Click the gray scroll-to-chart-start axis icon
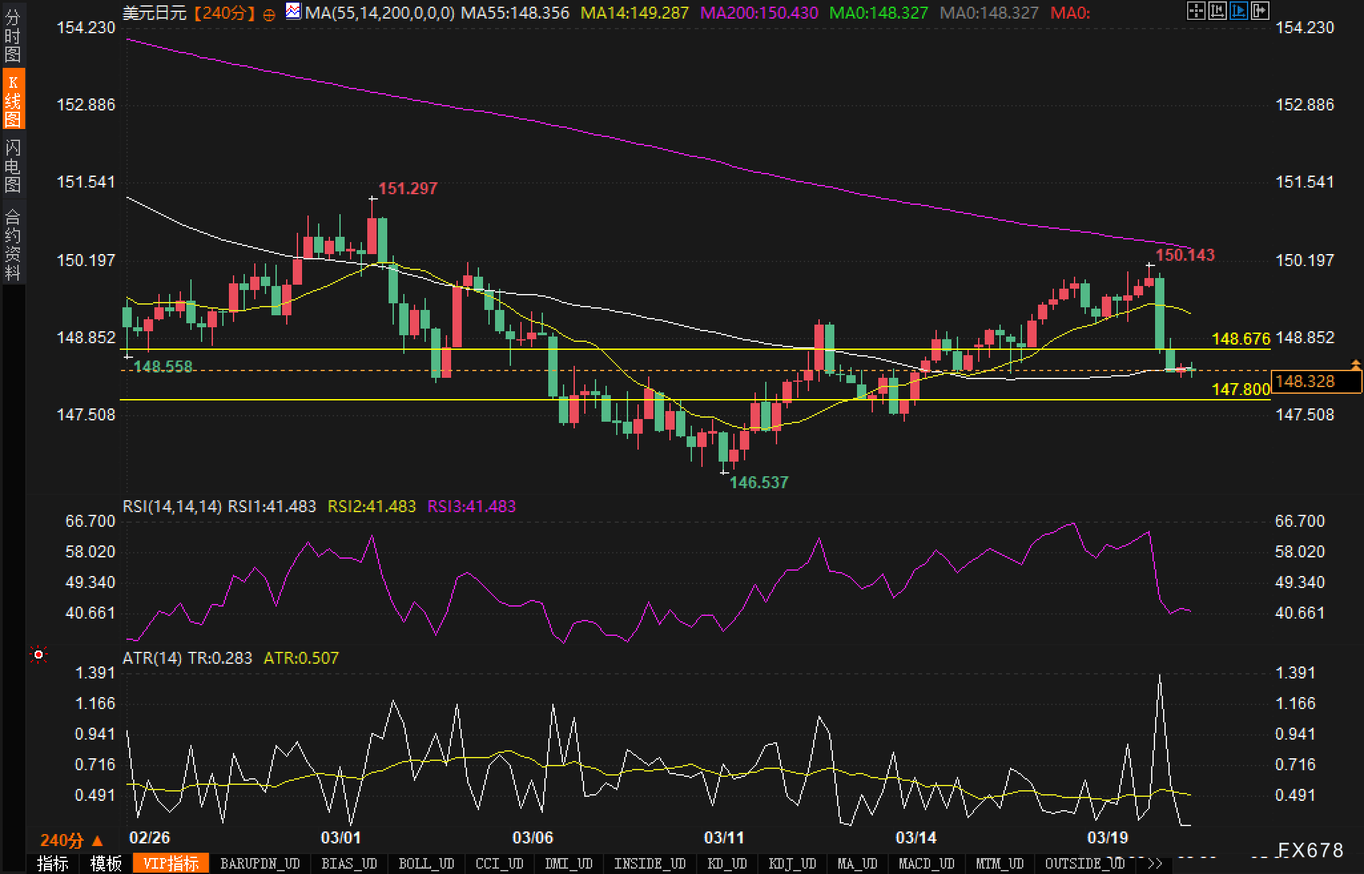The height and width of the screenshot is (874, 1364). (1217, 11)
